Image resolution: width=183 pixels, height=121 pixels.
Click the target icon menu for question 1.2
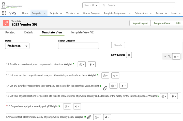pyautogui.click(x=82, y=65)
